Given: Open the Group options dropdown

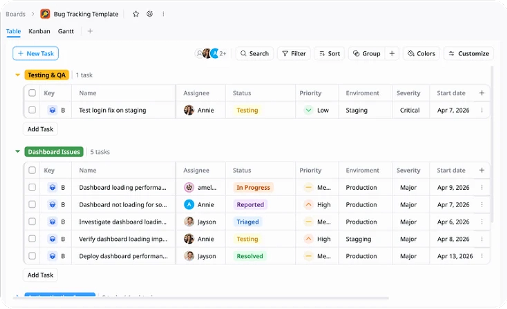Looking at the screenshot, I should [x=367, y=53].
